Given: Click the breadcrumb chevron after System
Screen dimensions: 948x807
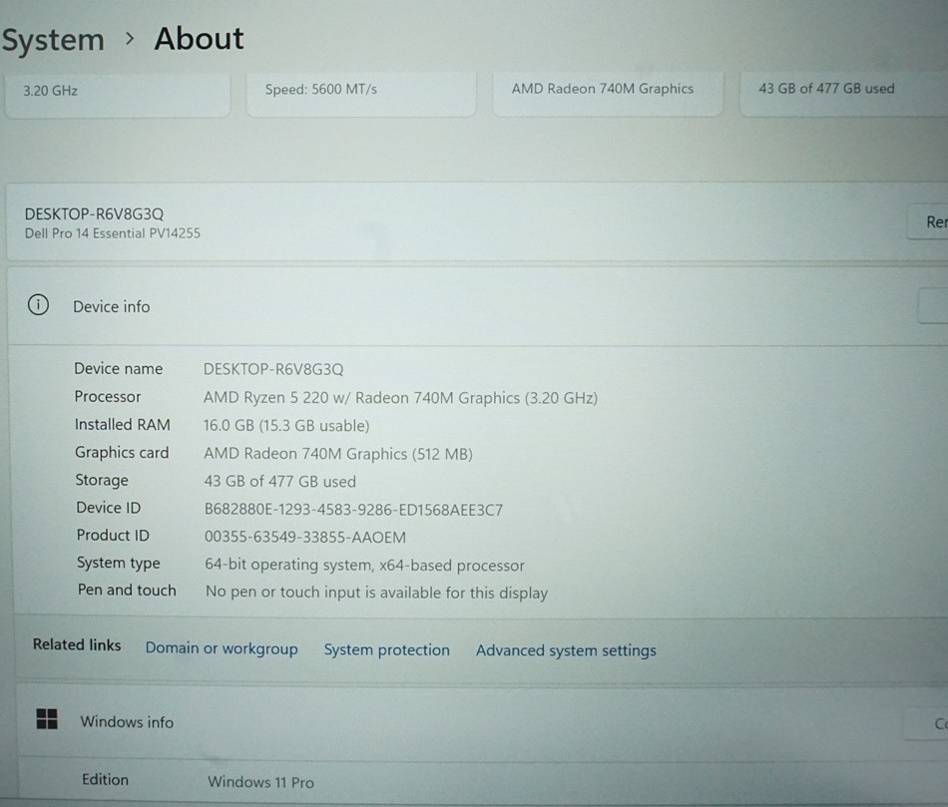Looking at the screenshot, I should tap(130, 39).
